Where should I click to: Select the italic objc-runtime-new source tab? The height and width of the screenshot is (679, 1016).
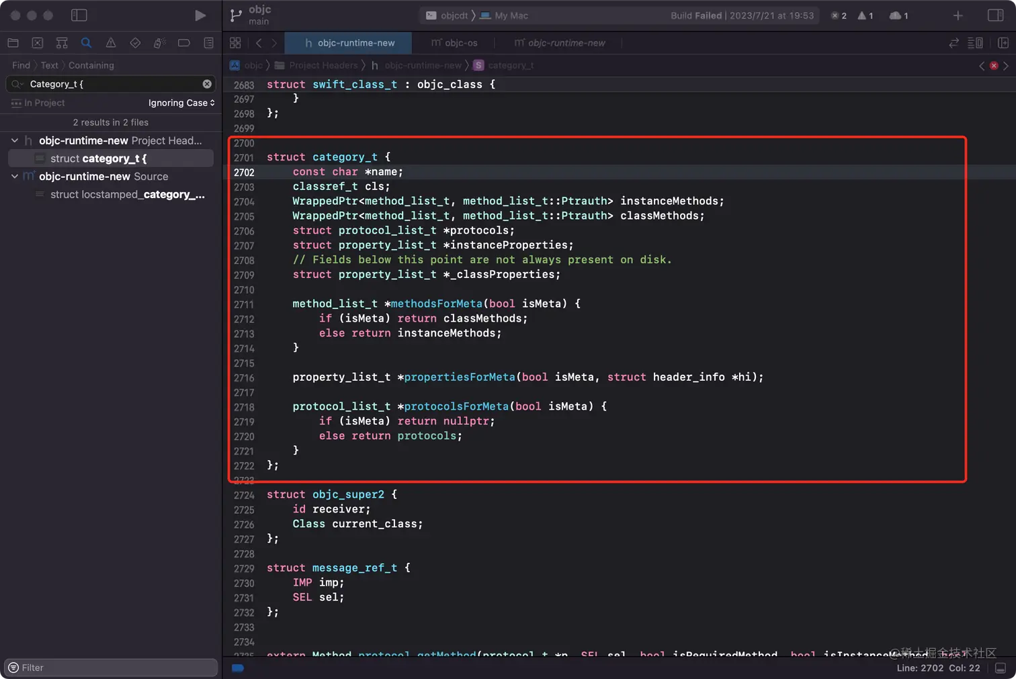click(560, 43)
